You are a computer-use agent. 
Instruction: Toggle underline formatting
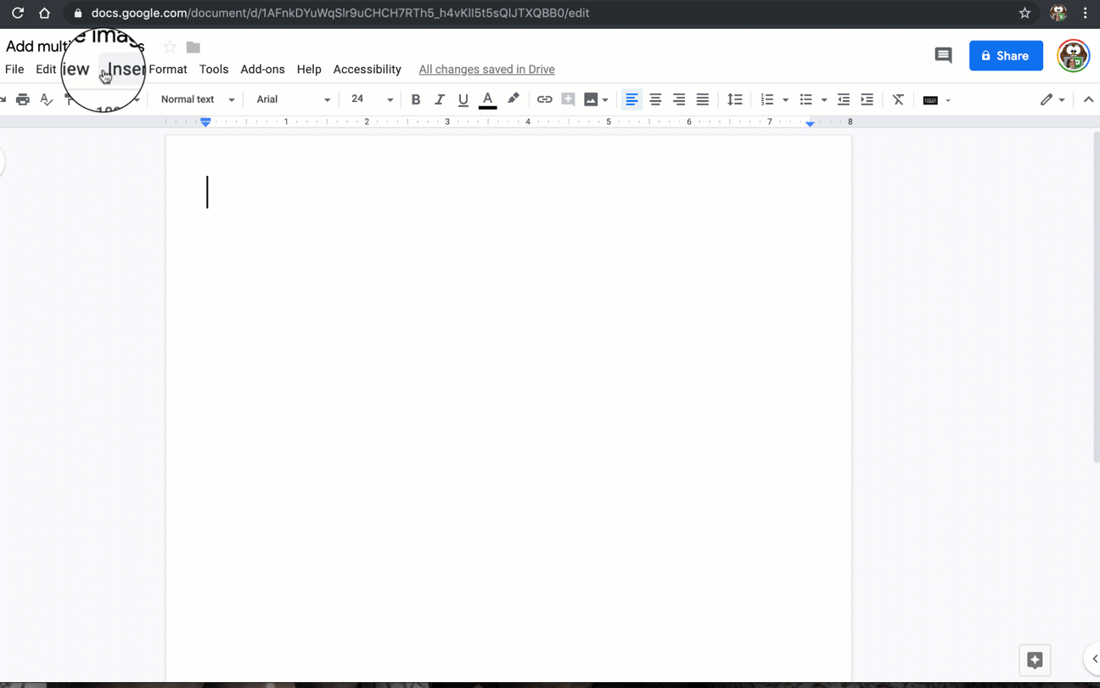pyautogui.click(x=463, y=99)
